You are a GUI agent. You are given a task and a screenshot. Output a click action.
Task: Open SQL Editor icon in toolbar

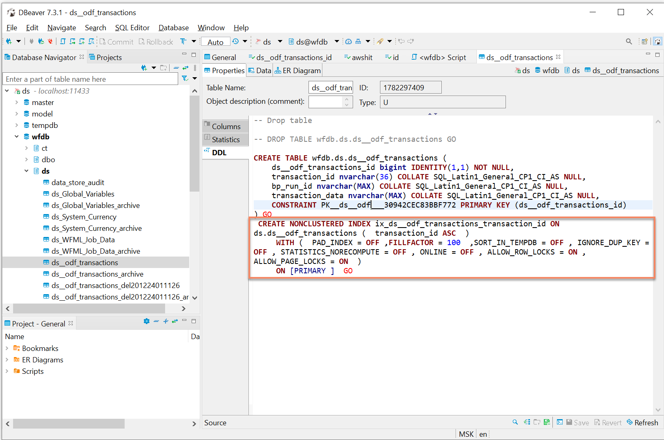[63, 41]
